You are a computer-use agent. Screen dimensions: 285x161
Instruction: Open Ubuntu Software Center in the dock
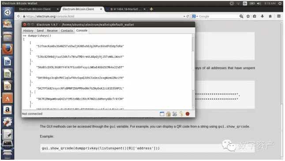pos(7,98)
